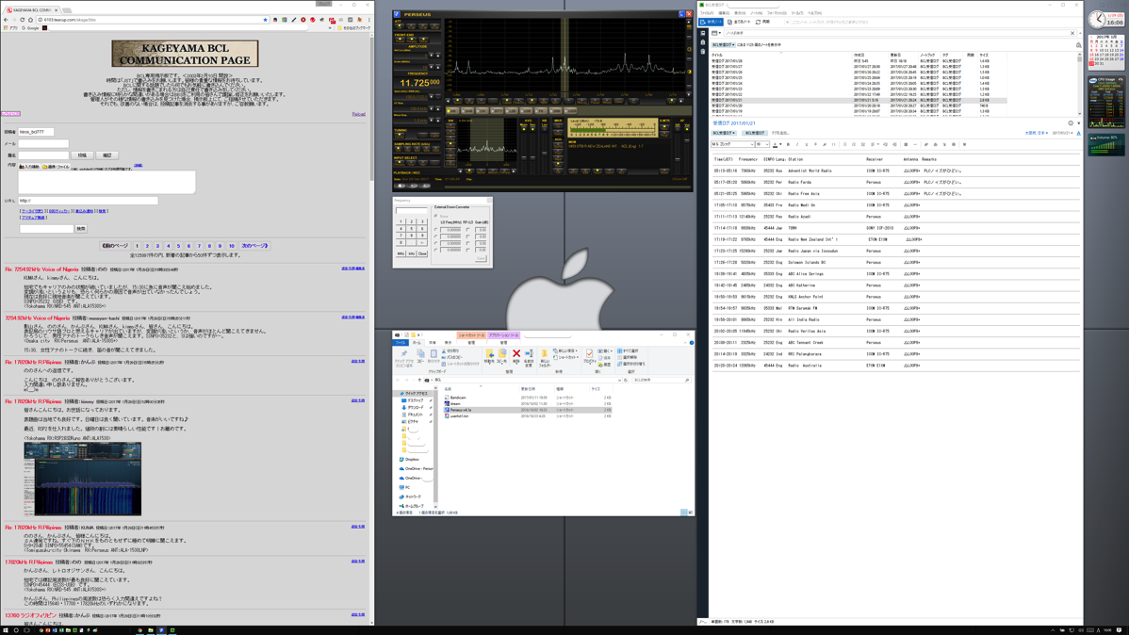Open Explorer address bar history dropdown
The height and width of the screenshot is (635, 1129).
click(620, 380)
